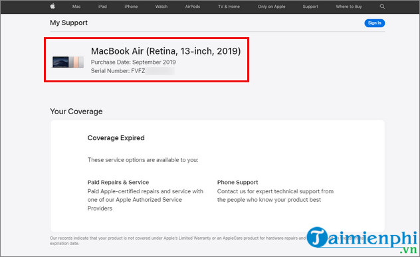
Task: Open the search magnifier icon
Action: click(382, 7)
